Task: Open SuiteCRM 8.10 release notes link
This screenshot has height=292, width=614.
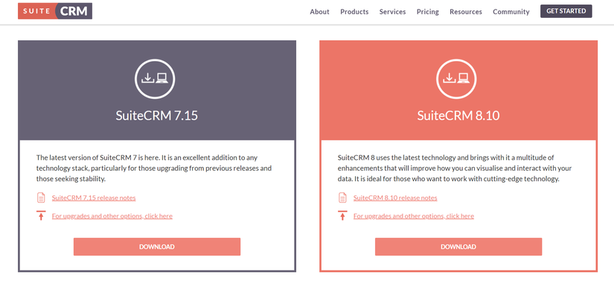Action: tap(395, 198)
